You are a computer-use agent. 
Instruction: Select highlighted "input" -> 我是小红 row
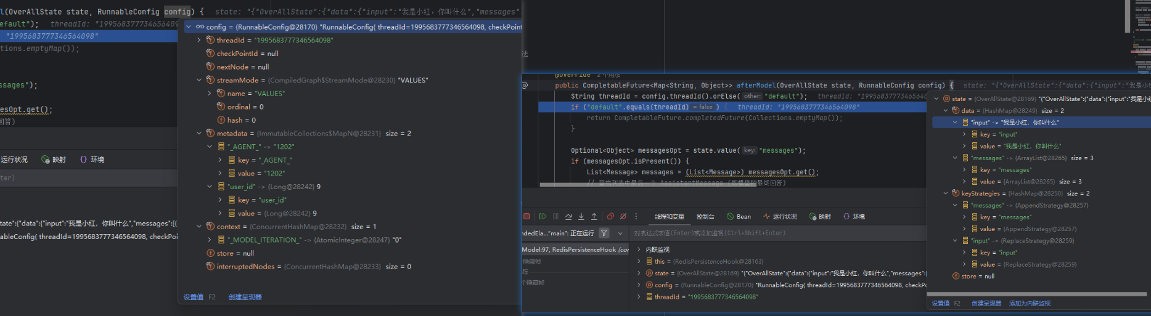point(1041,123)
